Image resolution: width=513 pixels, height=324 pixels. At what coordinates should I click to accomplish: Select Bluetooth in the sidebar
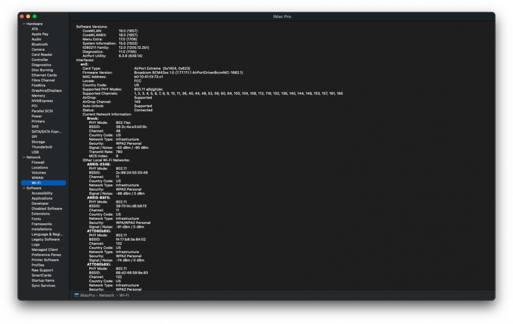pos(40,44)
